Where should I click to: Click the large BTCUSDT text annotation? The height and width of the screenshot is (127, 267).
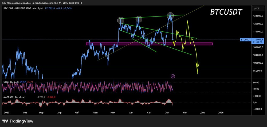pyautogui.click(x=226, y=12)
